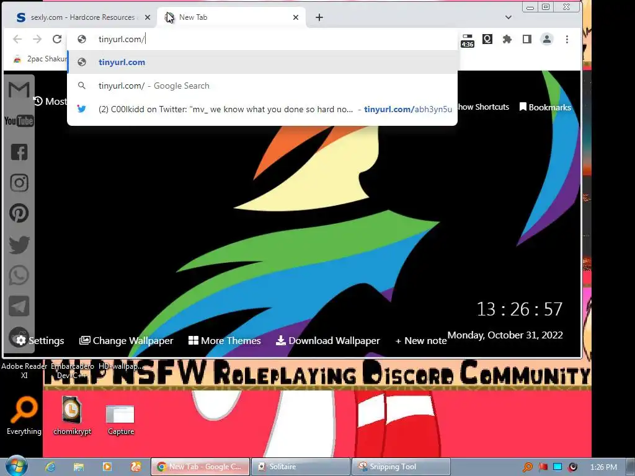Launch Internet Explorer from taskbar
This screenshot has height=476, width=635.
pos(50,467)
